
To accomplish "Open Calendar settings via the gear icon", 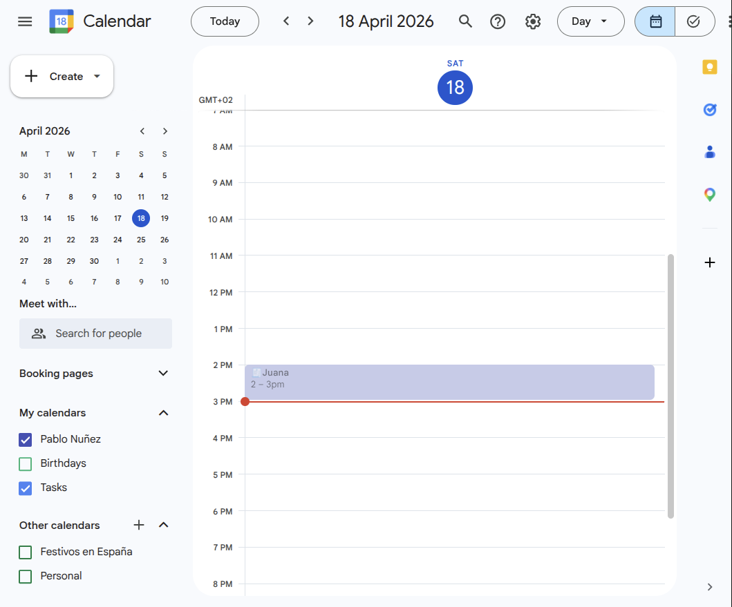I will 533,21.
